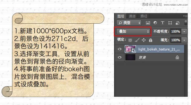This screenshot has width=191, height=105.
Task: Switch to the 图层 (Layers) tab
Action: (x=121, y=16)
